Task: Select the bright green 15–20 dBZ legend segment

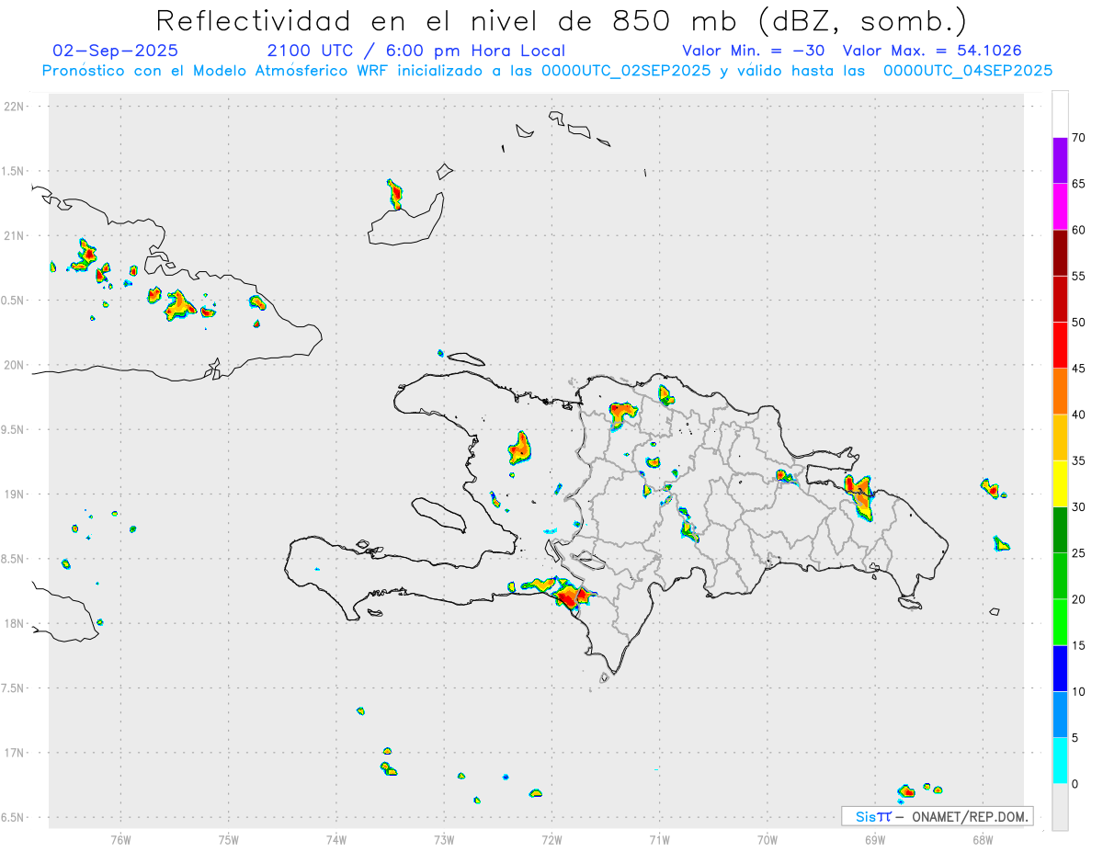Action: (1060, 622)
